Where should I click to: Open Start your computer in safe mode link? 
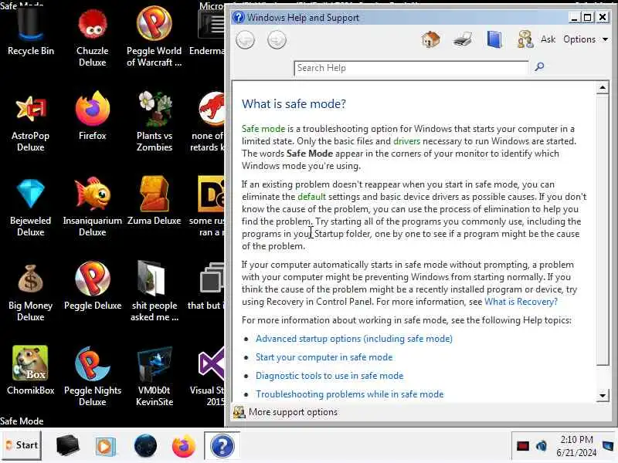(x=324, y=357)
